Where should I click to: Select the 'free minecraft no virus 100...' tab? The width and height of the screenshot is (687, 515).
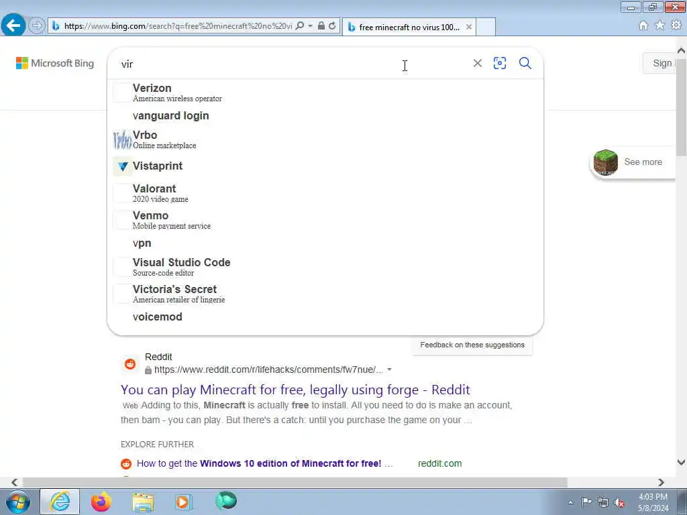(409, 27)
